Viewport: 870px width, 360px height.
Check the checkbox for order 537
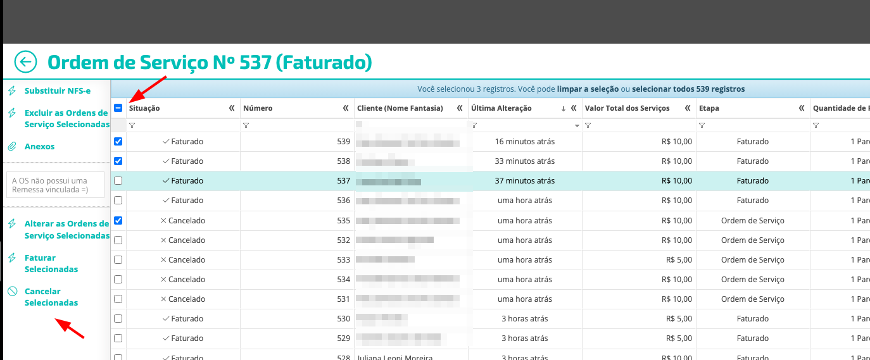click(x=118, y=181)
